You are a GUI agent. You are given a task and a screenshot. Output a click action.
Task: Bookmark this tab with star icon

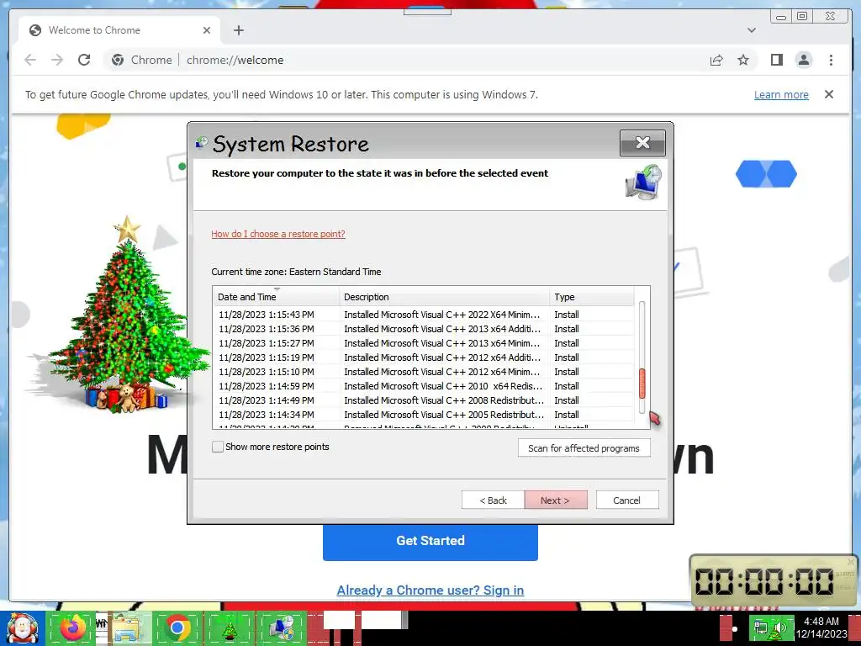(743, 60)
